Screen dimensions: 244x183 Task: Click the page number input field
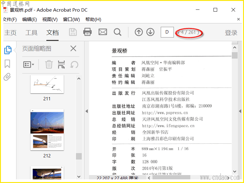coord(167,32)
